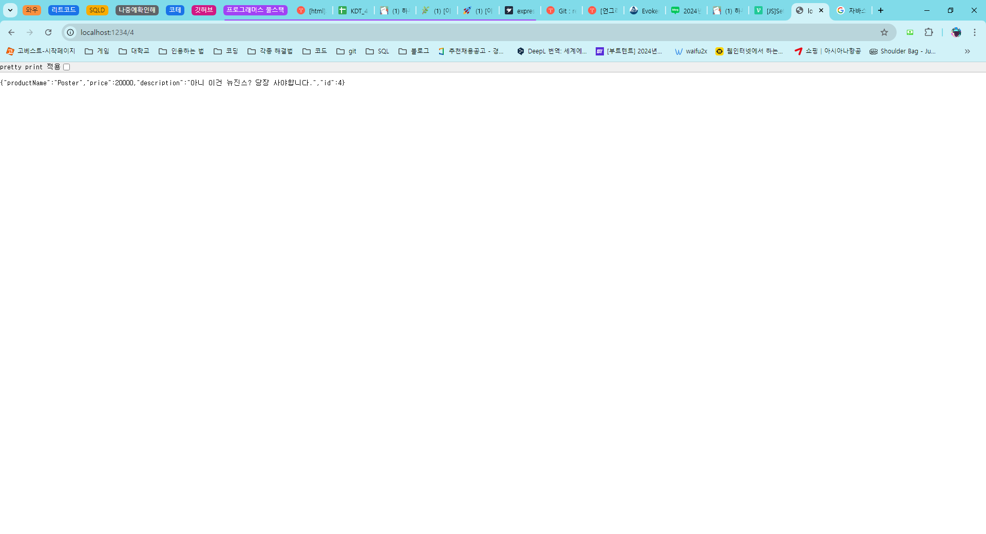Bookmark this page with the star icon
Image resolution: width=986 pixels, height=534 pixels.
(884, 32)
